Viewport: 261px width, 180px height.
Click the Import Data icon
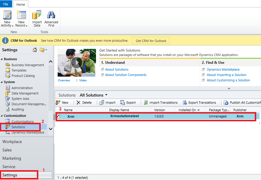coord(37,15)
